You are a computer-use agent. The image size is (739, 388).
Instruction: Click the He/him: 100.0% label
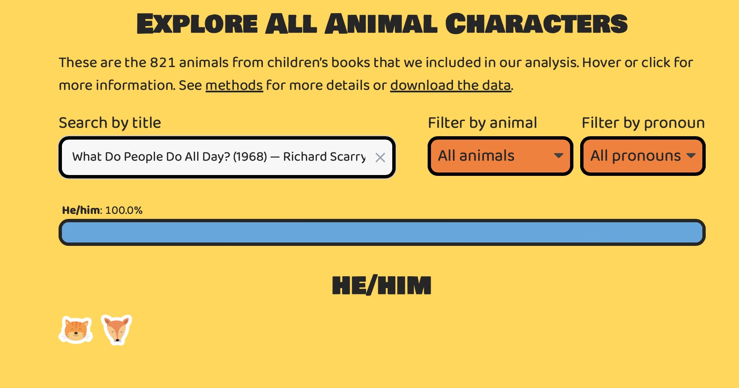click(102, 210)
